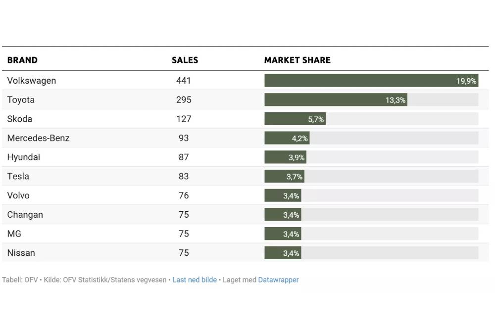Viewport: 495px width, 330px height.
Task: Select the Volkswagen brand row label
Action: [32, 81]
